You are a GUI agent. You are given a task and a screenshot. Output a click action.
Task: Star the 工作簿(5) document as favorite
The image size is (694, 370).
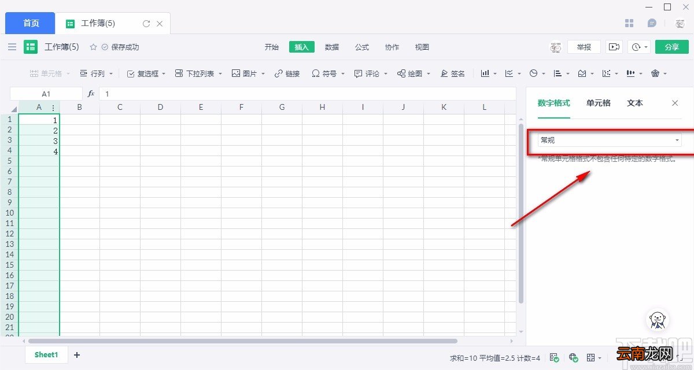(x=93, y=47)
